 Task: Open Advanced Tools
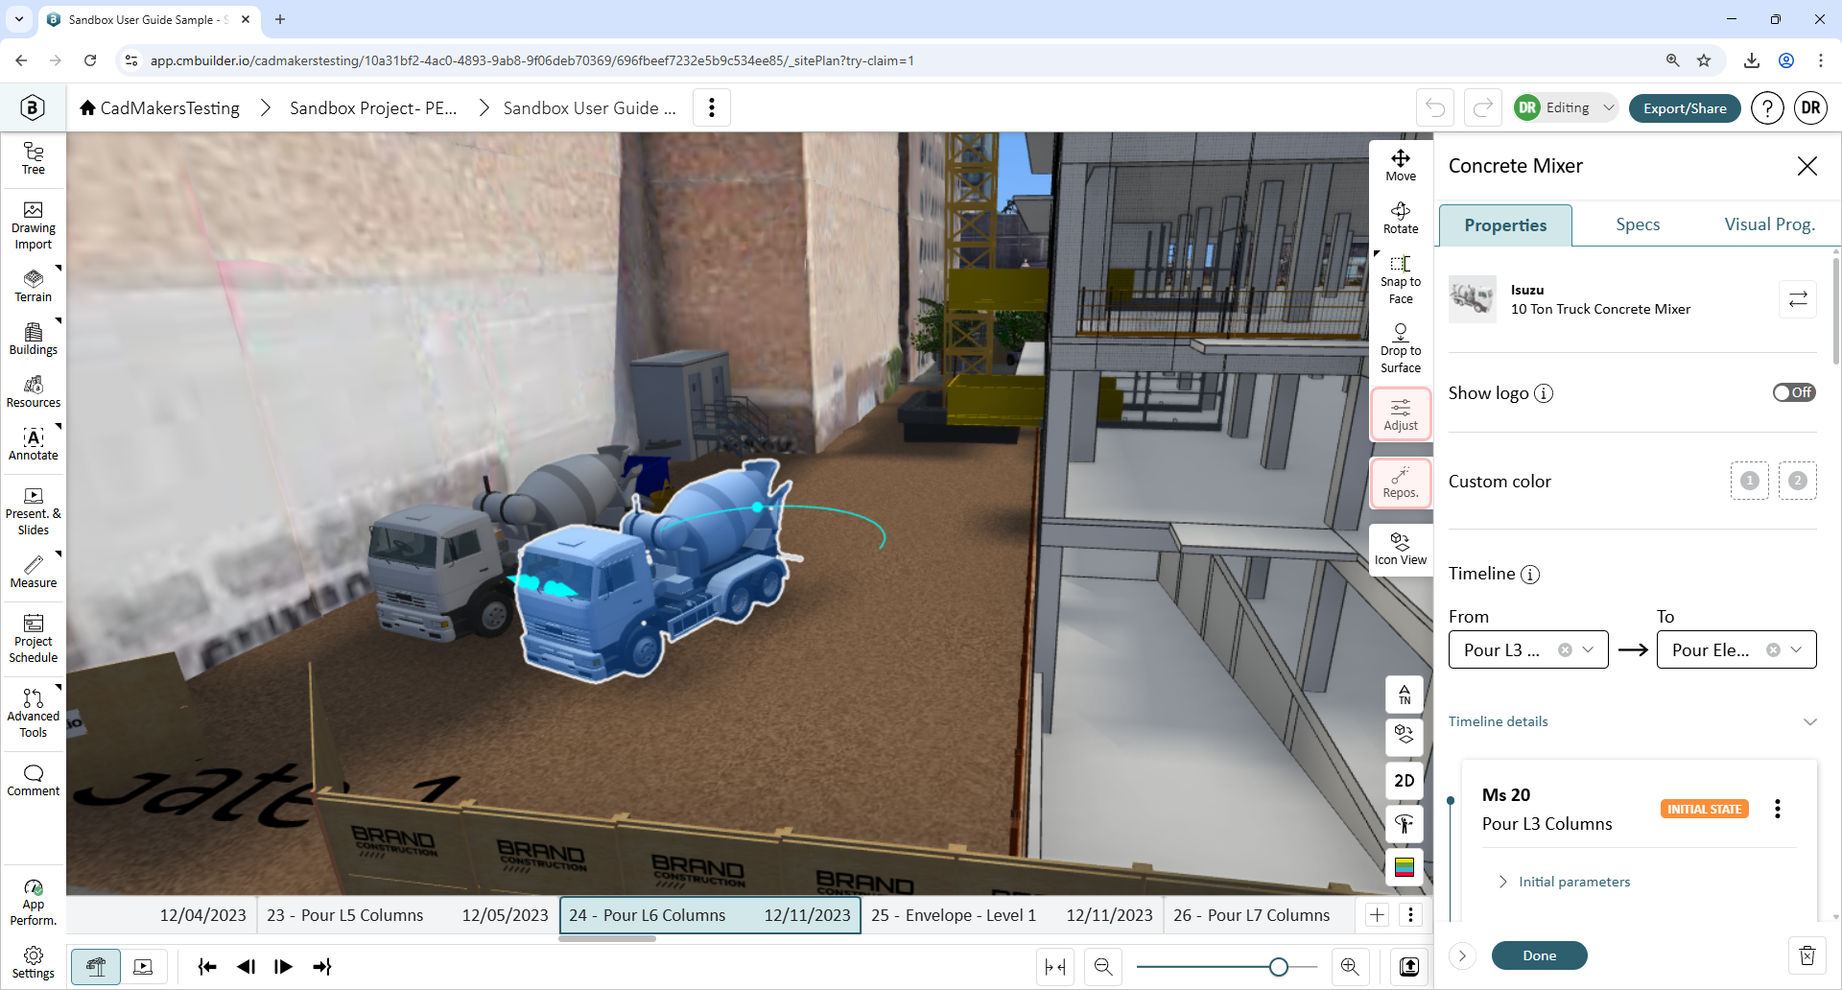pyautogui.click(x=34, y=715)
